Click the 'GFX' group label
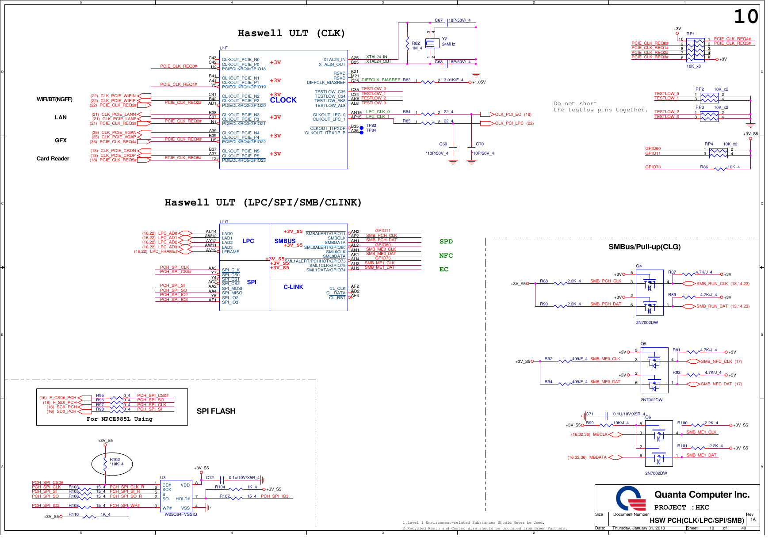Screen dimensions: 776x548 click(x=61, y=141)
